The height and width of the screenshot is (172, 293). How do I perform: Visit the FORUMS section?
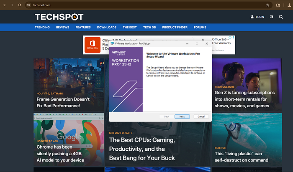click(x=200, y=27)
